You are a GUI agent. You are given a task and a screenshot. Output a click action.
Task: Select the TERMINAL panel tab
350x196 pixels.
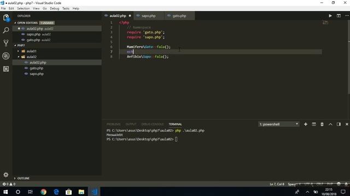tap(175, 124)
